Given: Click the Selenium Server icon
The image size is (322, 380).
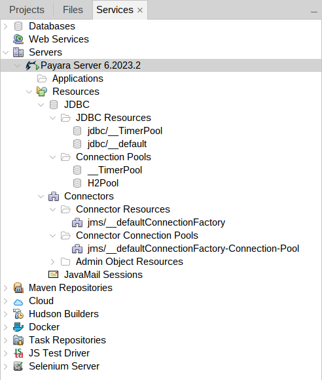Looking at the screenshot, I should click(18, 366).
